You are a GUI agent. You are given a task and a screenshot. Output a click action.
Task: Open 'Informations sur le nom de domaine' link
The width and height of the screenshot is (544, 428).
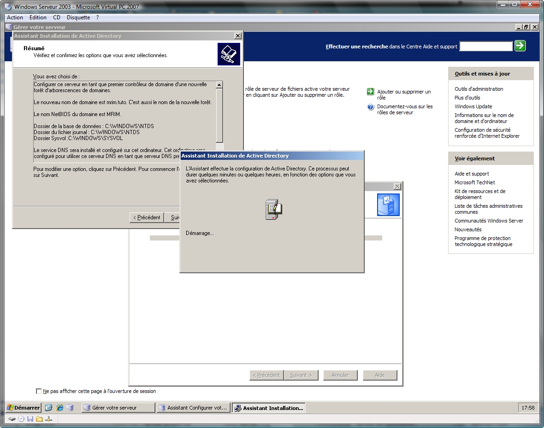[484, 118]
